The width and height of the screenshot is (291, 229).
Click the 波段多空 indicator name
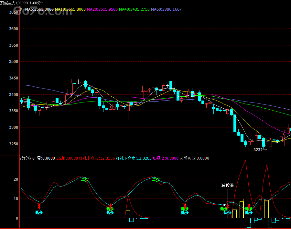[x=28, y=158]
